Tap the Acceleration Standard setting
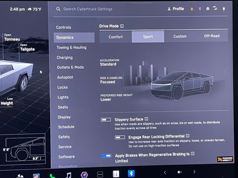This screenshot has height=178, width=238. 109,63
